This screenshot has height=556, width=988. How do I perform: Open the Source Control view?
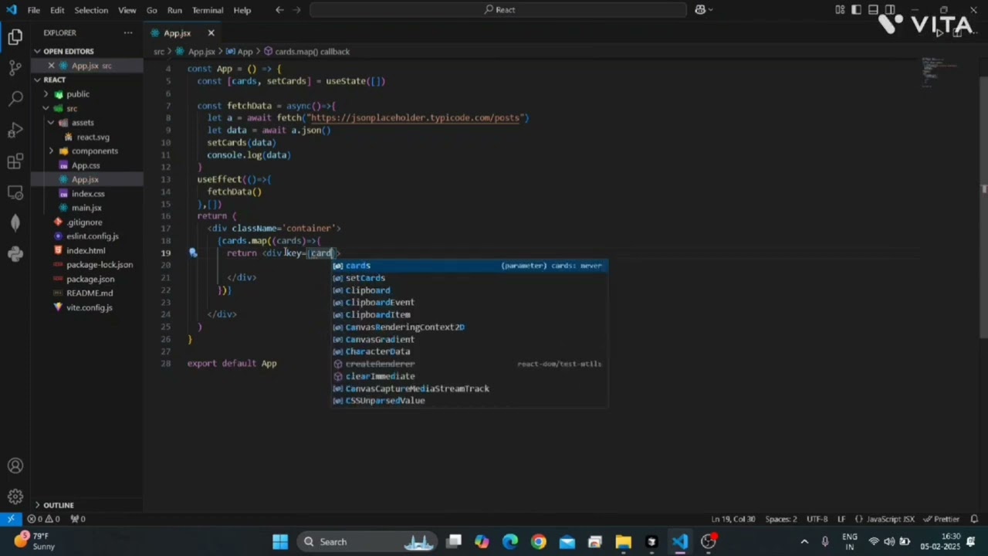point(15,68)
